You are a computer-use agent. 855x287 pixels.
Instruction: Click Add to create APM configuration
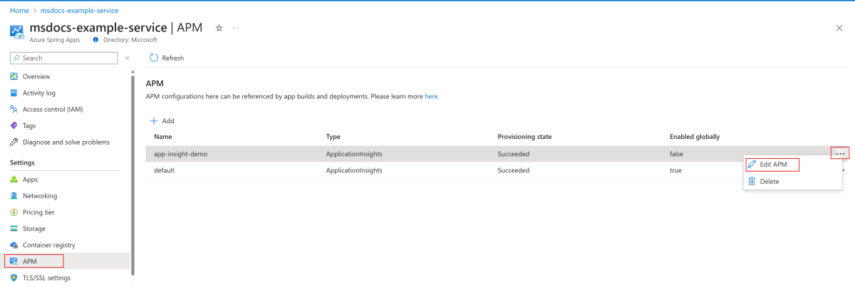point(162,121)
